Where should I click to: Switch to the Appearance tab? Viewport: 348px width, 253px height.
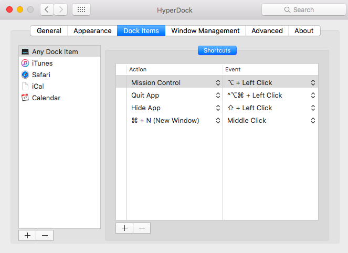point(92,30)
